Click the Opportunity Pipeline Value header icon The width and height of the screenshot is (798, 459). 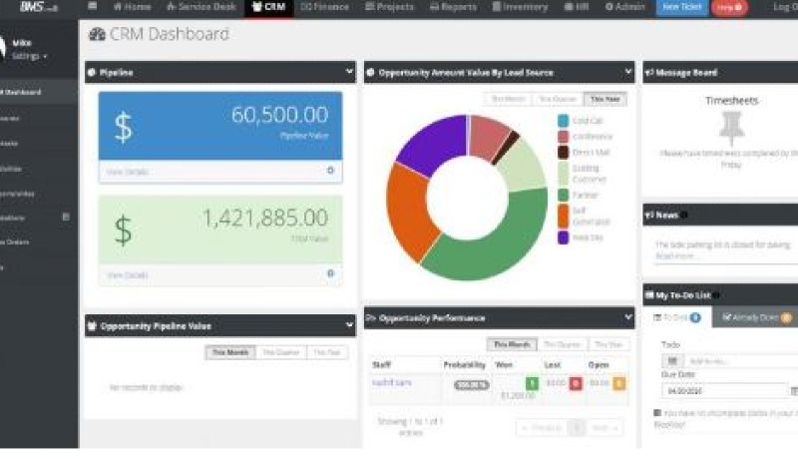tap(92, 326)
